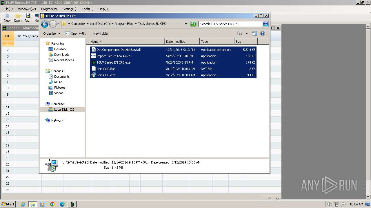
Task: Open Explorer help with the question mark icon
Action: 263,34
